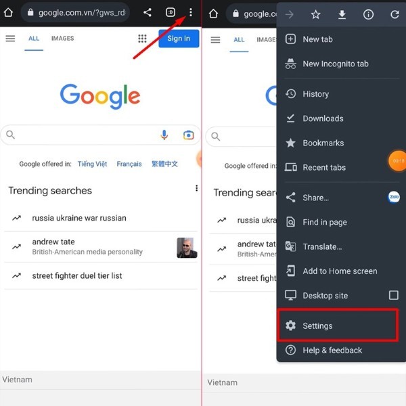Tap the three-dot Chrome menu icon

point(191,13)
